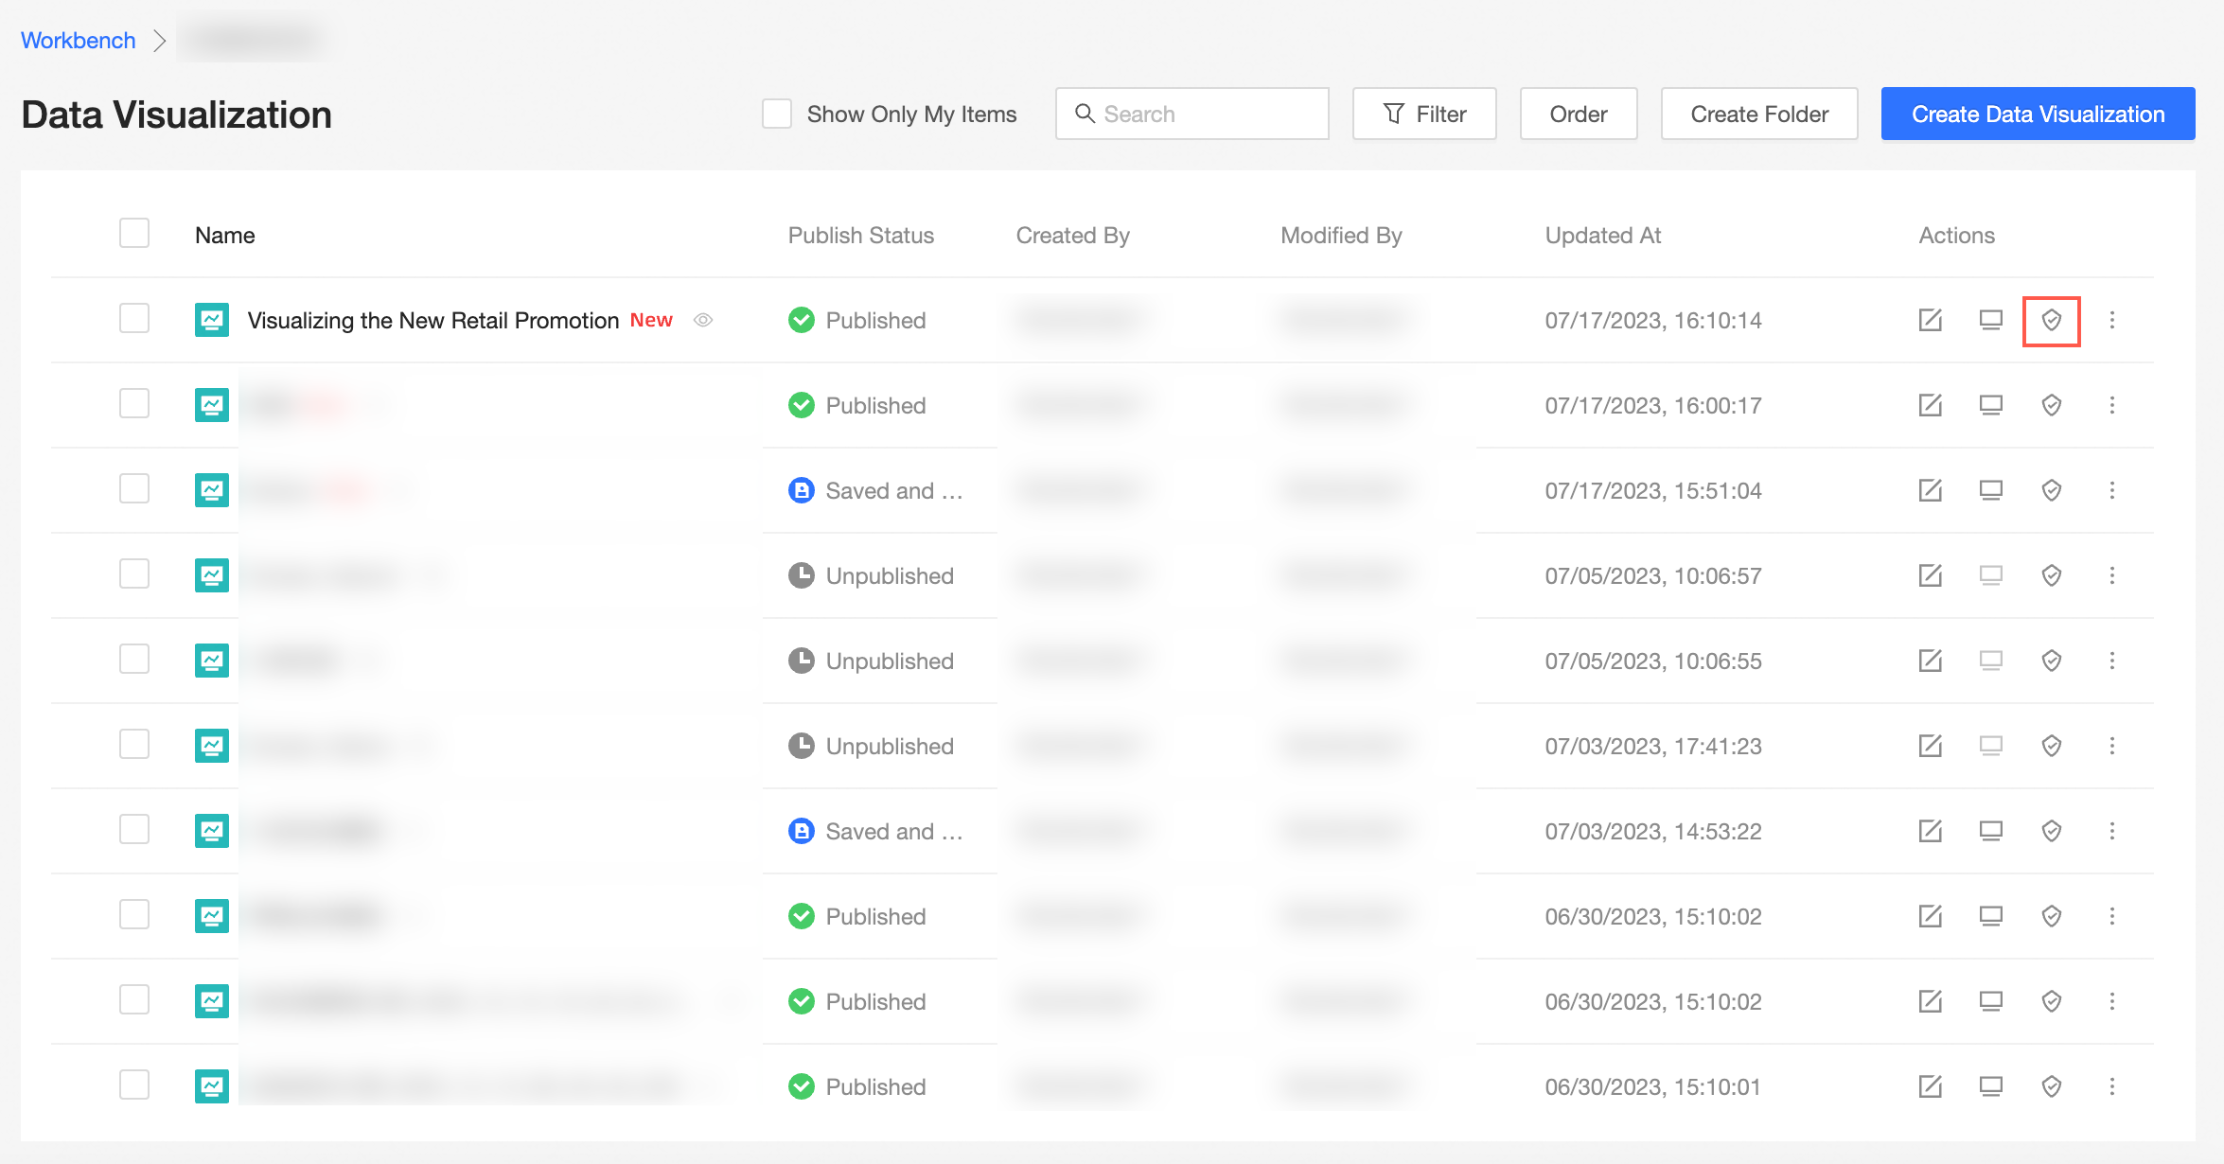Click the chart icon of the first item

(x=211, y=321)
